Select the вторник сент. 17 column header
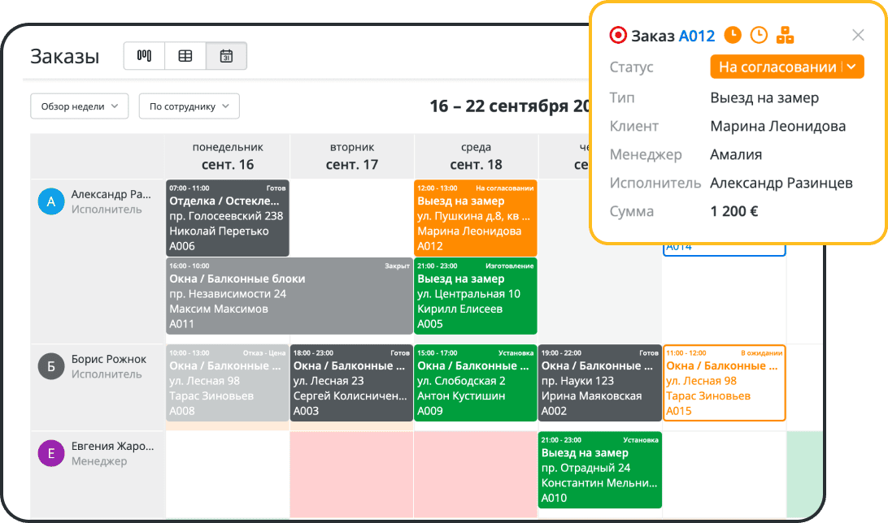 pyautogui.click(x=352, y=156)
